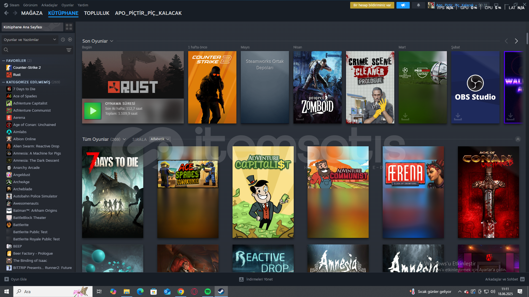Open the 7 Days to Die game cover
The width and height of the screenshot is (529, 297).
[113, 192]
